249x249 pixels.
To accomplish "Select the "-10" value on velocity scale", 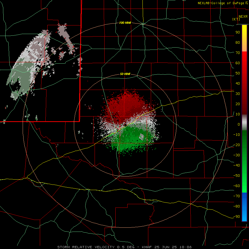I will click(237, 135).
